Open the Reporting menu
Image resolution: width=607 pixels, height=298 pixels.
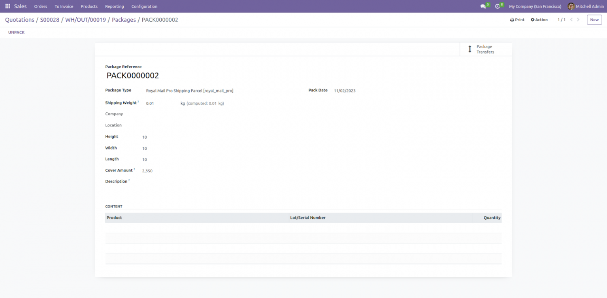115,6
